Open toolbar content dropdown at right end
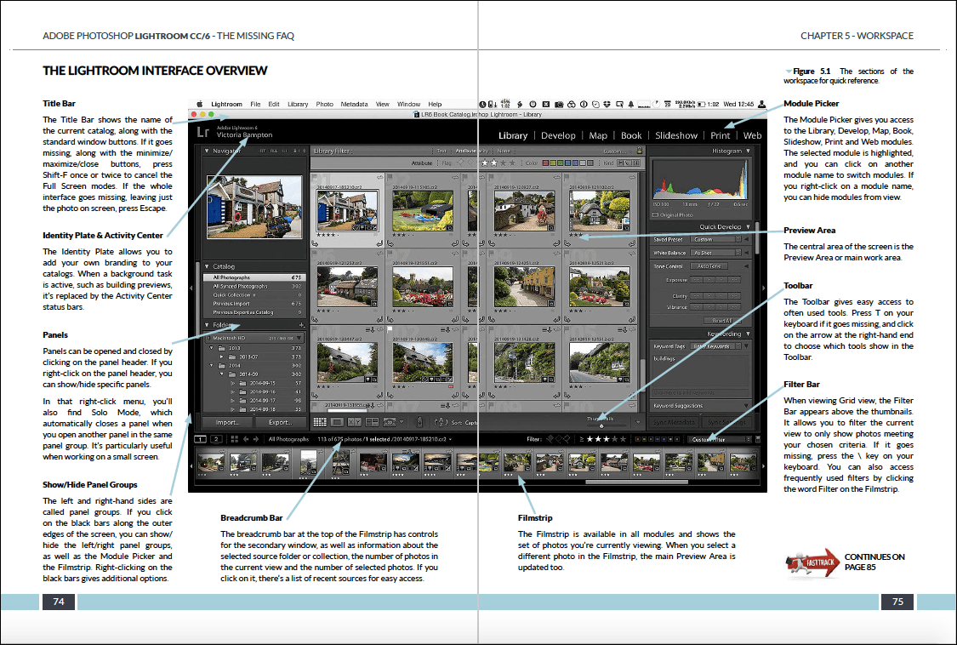 638,422
